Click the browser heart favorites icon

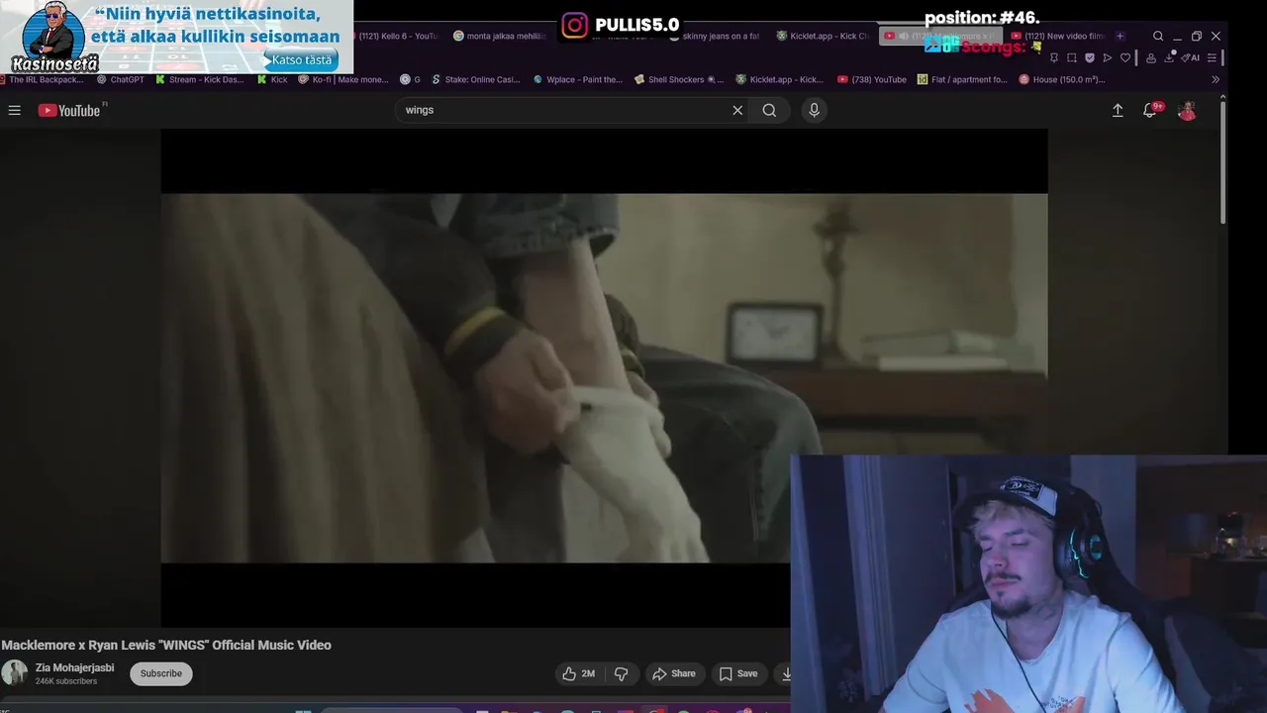(1125, 57)
